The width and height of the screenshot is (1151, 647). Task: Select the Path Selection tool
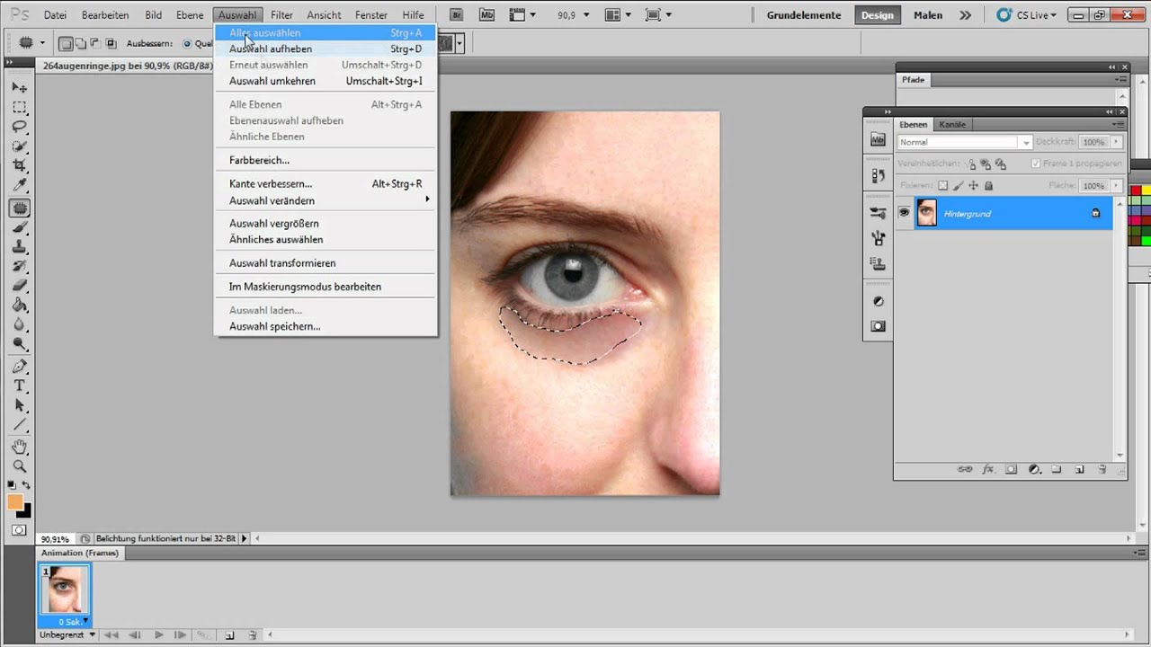click(19, 406)
